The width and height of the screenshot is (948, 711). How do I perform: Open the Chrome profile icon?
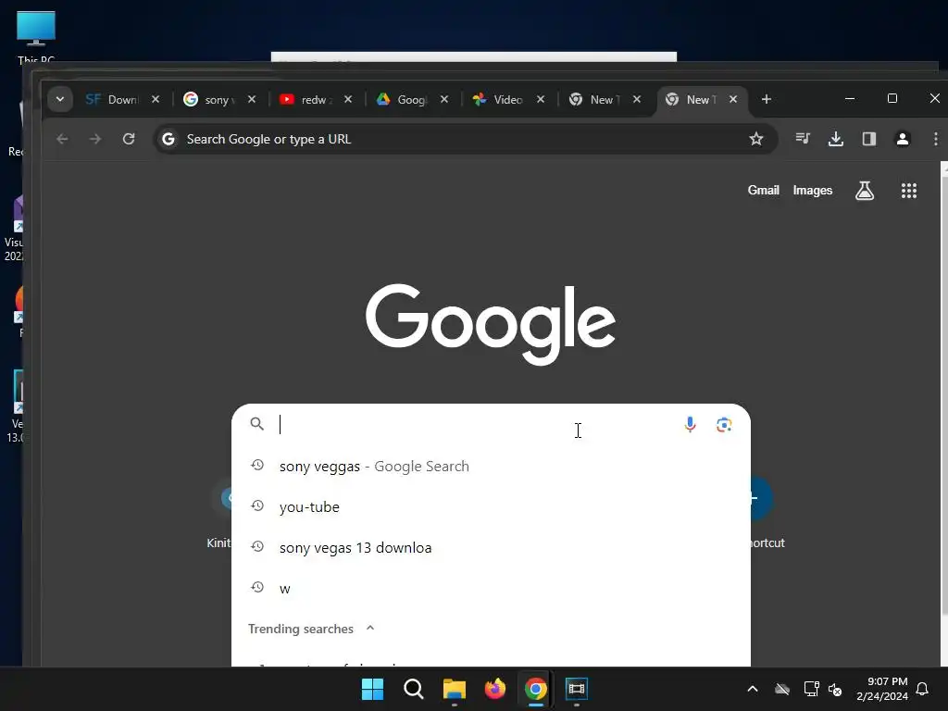[x=902, y=139]
